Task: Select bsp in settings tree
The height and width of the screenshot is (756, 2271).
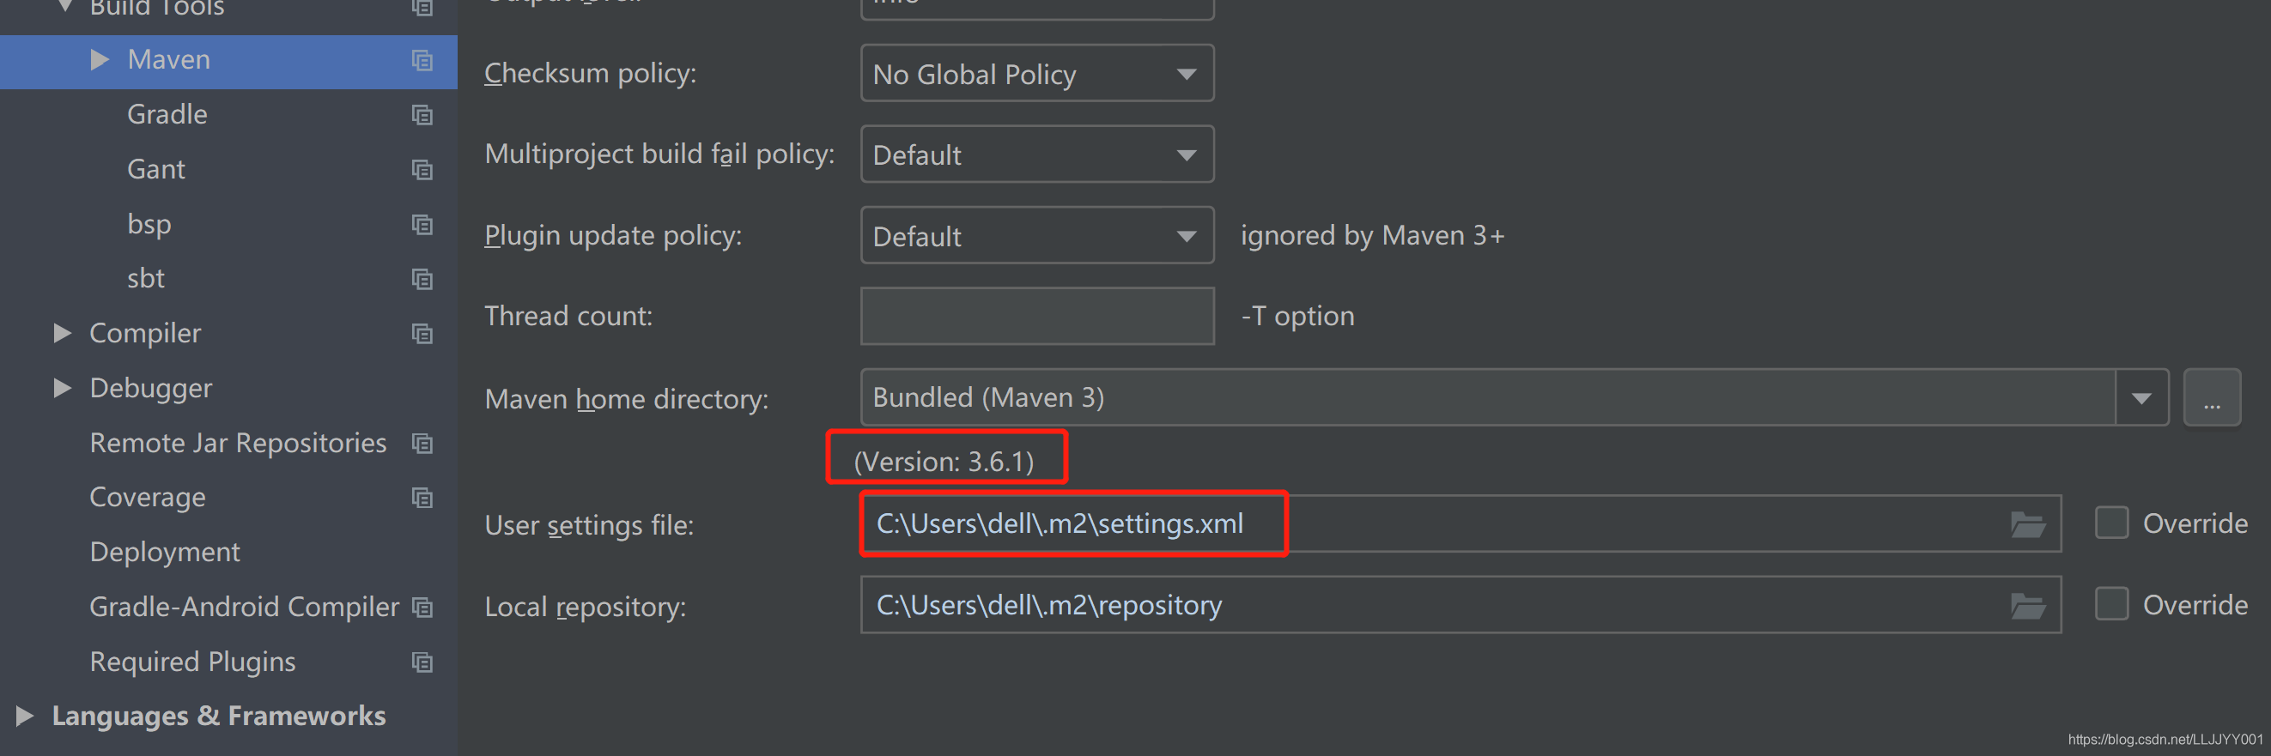Action: (x=149, y=224)
